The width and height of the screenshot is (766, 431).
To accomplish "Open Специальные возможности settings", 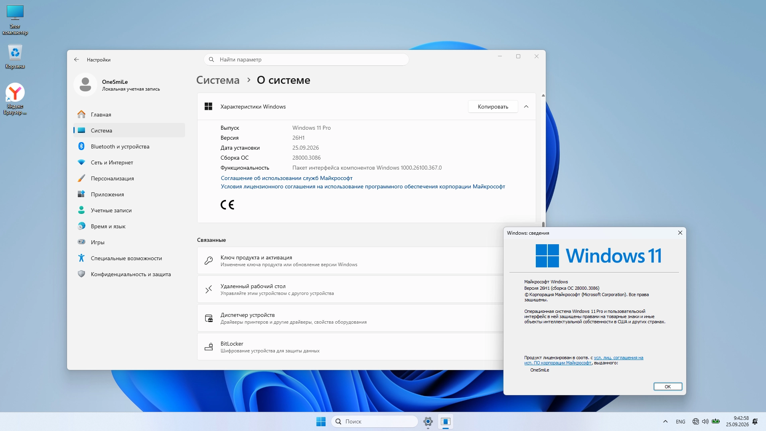I will 129,258.
